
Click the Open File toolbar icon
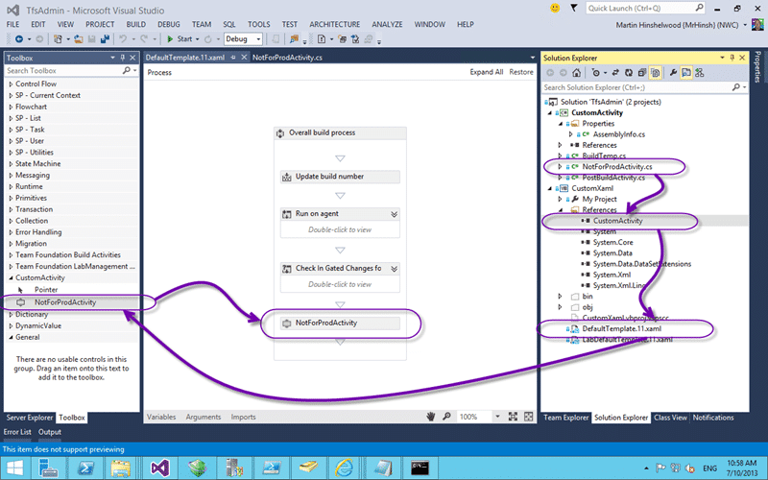pos(79,38)
